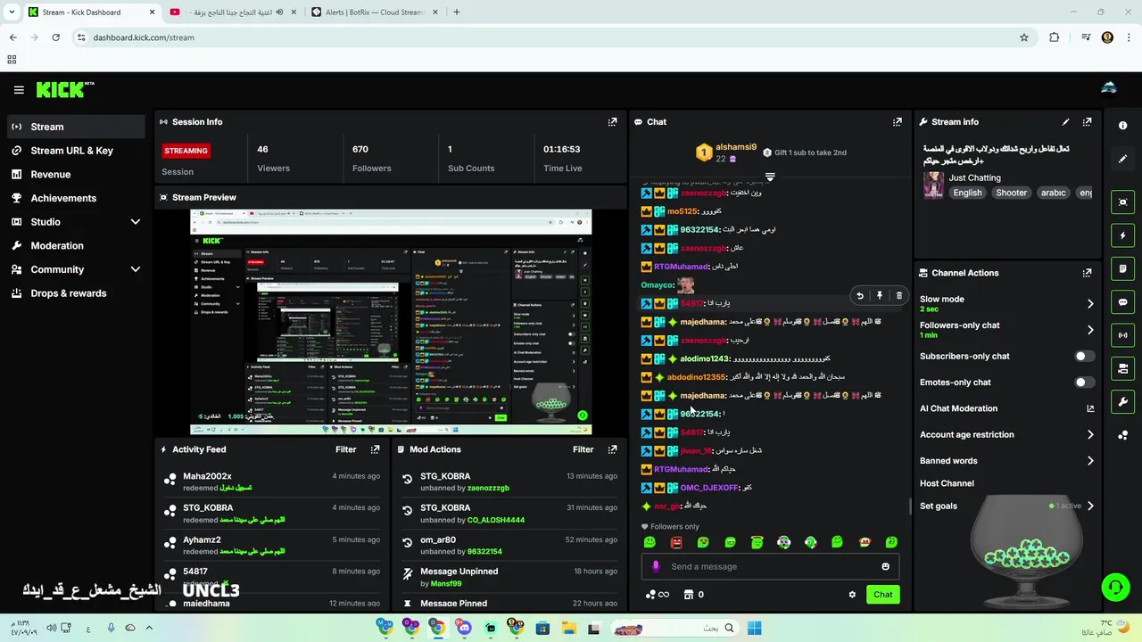Open Account age restriction options
The width and height of the screenshot is (1142, 642).
(x=1005, y=435)
